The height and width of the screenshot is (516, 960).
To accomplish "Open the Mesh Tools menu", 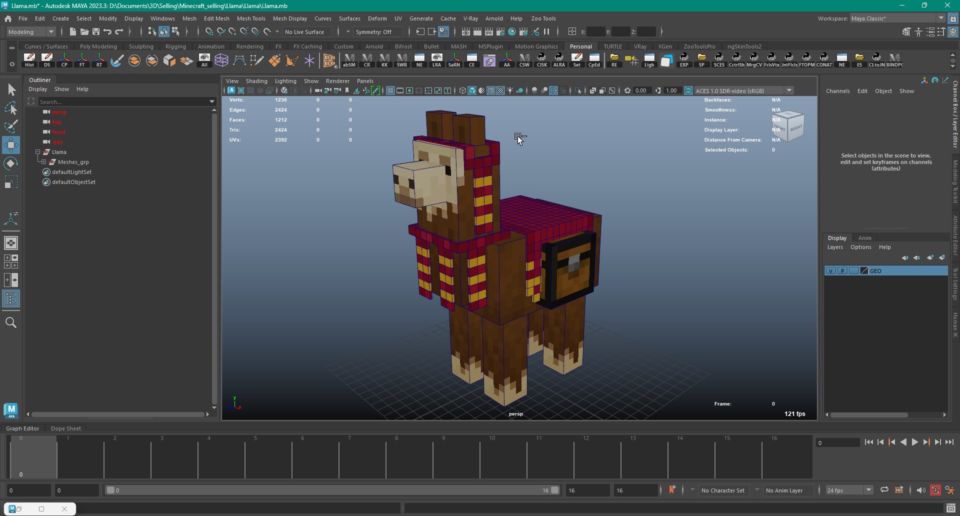I will 251,18.
